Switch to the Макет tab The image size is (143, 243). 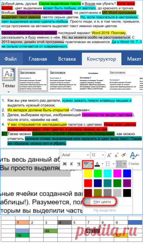(x=134, y=59)
